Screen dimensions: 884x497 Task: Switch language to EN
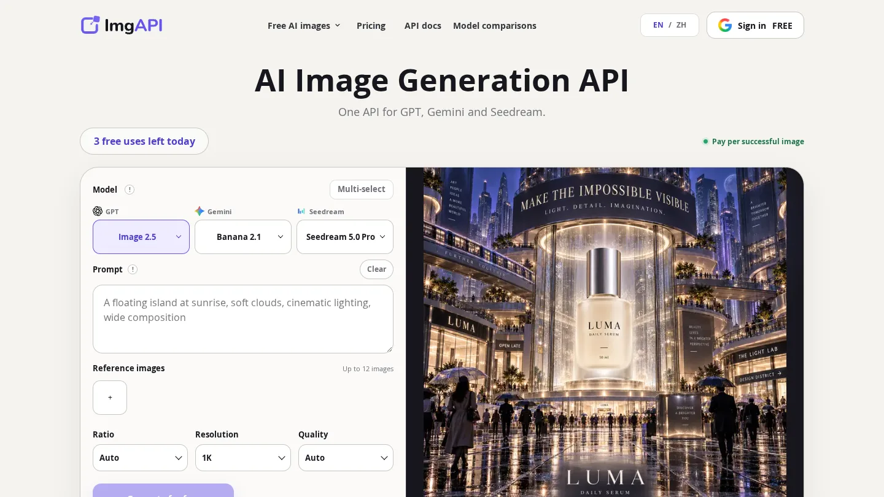point(658,25)
